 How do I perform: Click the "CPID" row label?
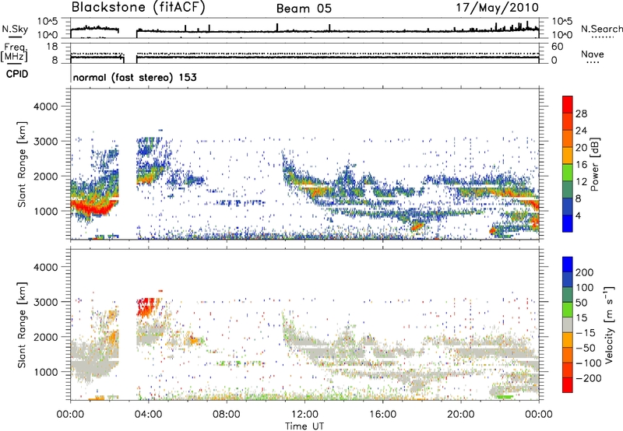point(17,74)
